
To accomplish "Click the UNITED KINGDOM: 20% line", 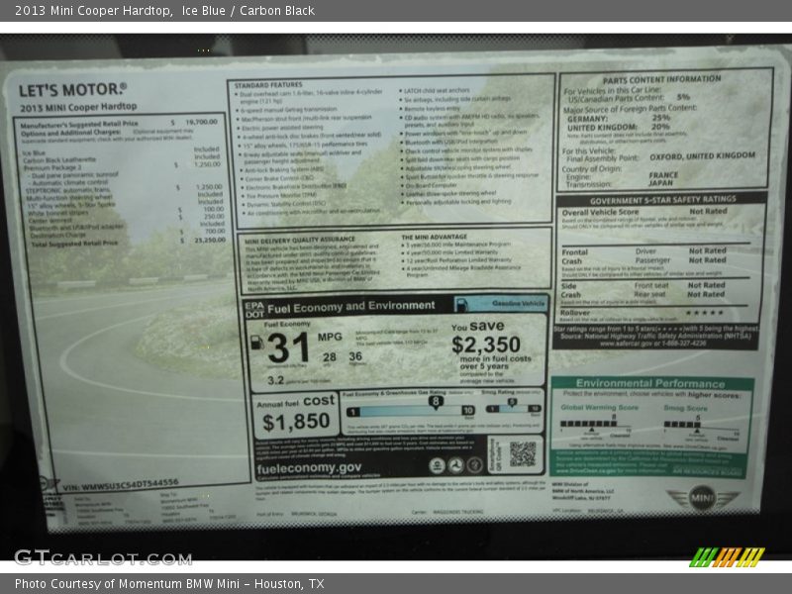I will click(618, 127).
